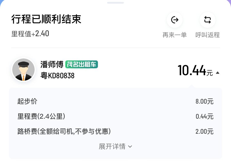The width and height of the screenshot is (231, 161).
Task: Tap the 再来一单 reorder icon
Action: [x=175, y=20]
